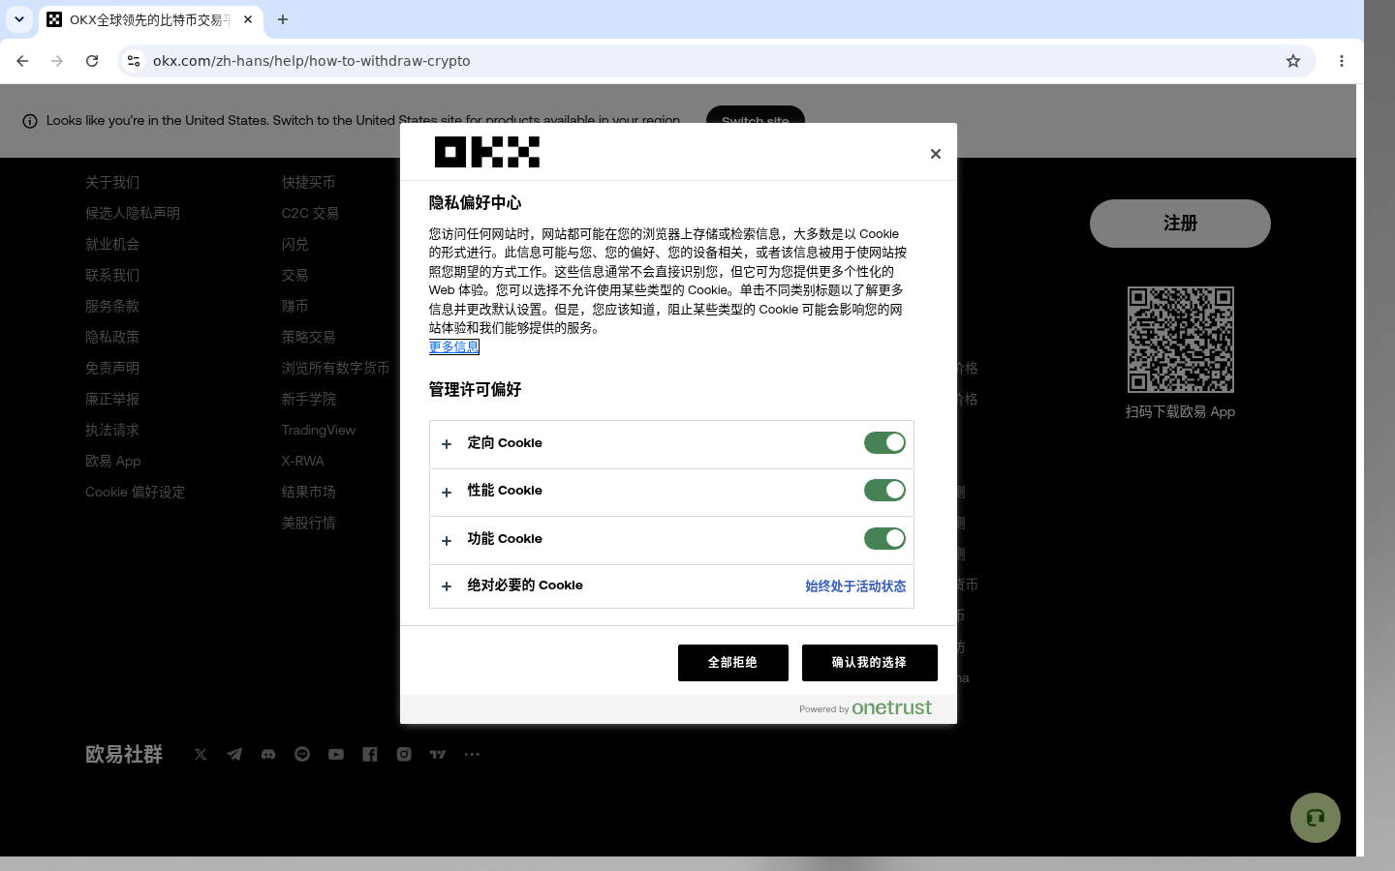Open the 闪兑 footer link
This screenshot has width=1395, height=871.
point(295,244)
